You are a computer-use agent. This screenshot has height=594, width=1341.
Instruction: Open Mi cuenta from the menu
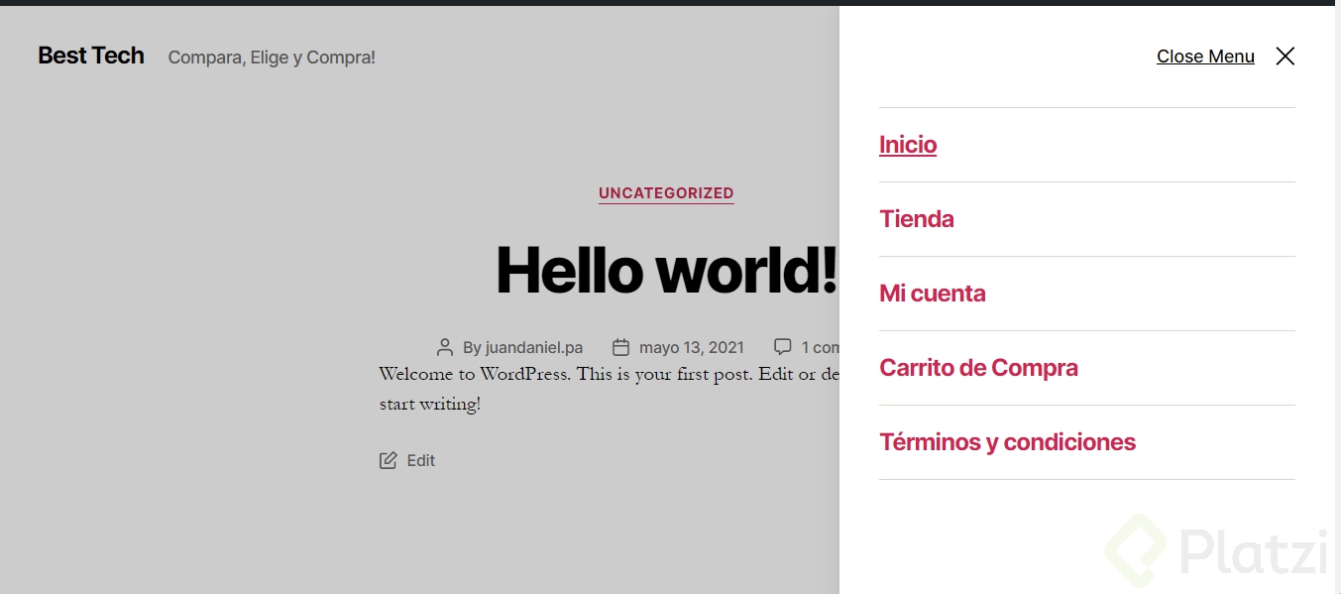933,294
